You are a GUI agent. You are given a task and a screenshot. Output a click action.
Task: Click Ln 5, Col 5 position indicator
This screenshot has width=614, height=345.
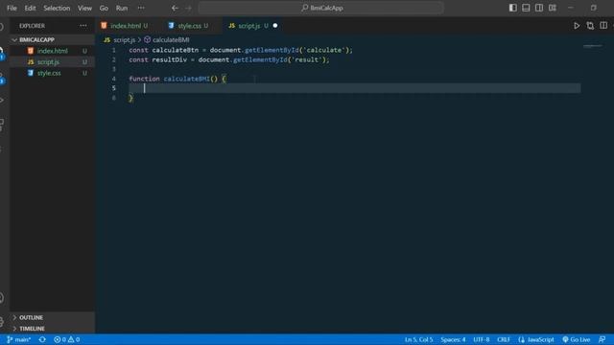pyautogui.click(x=418, y=339)
